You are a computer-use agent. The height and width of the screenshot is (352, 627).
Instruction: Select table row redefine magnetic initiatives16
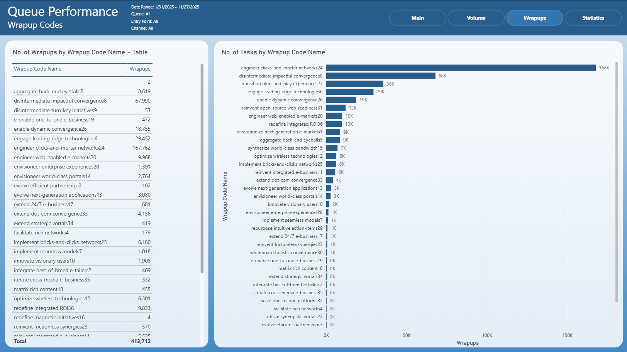click(x=82, y=317)
